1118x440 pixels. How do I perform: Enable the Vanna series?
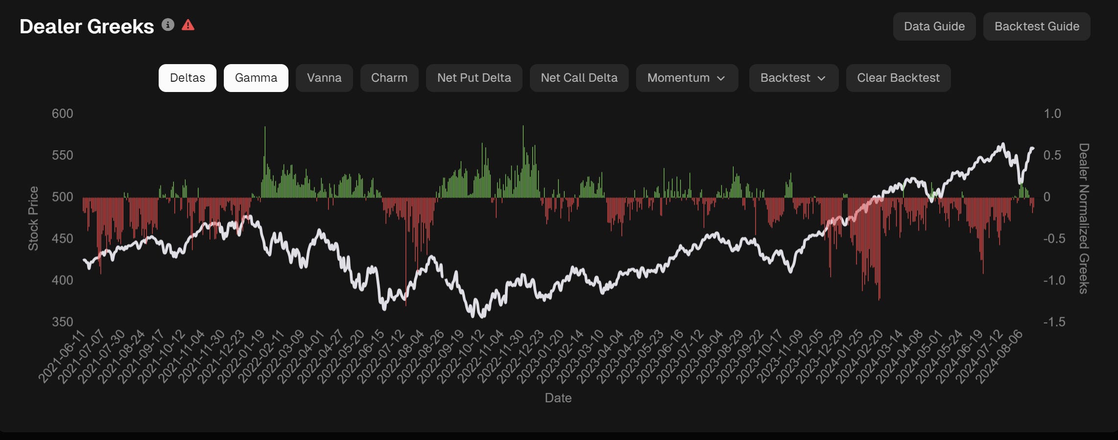tap(324, 78)
